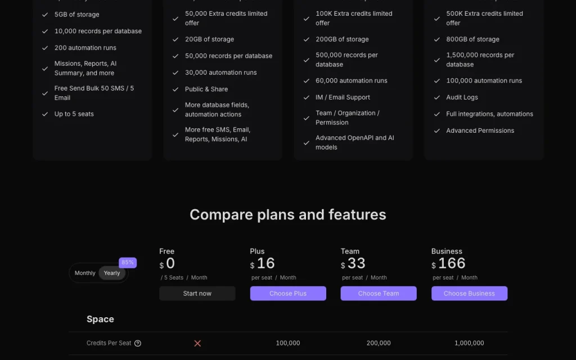The image size is (576, 360).
Task: Click the Plus plan name in comparison
Action: click(x=257, y=251)
